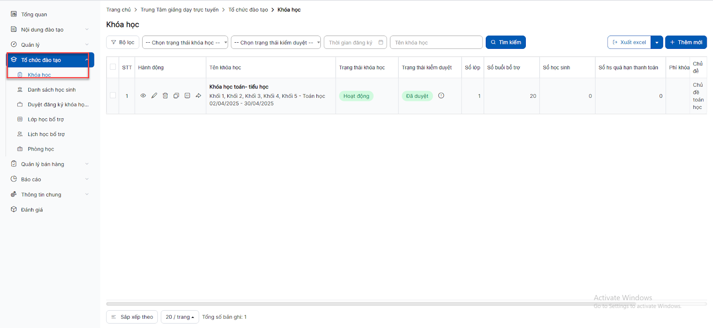The width and height of the screenshot is (713, 328).
Task: Tick the select-all checkbox in table header
Action: point(113,67)
